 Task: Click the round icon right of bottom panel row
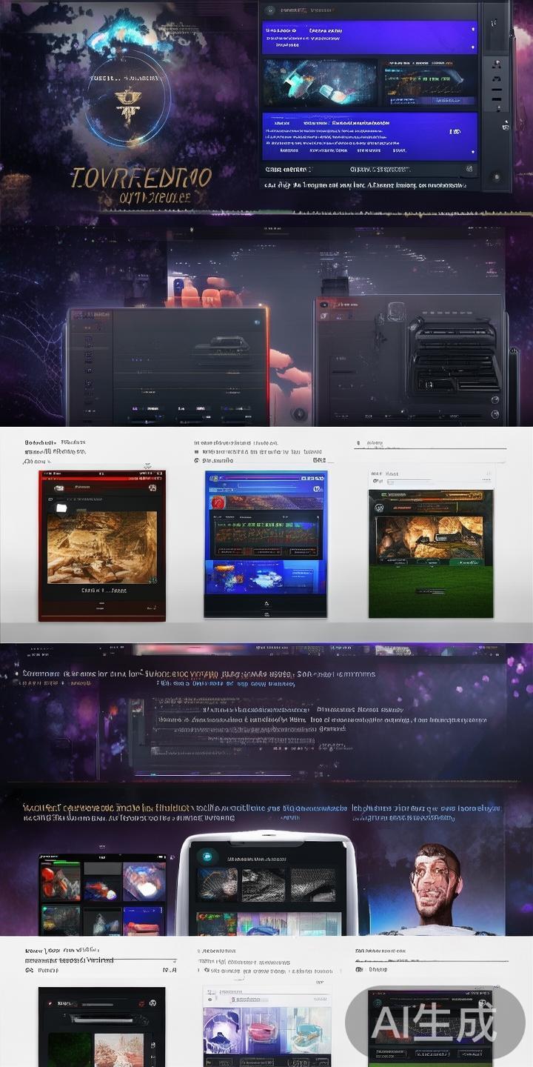[x=468, y=168]
